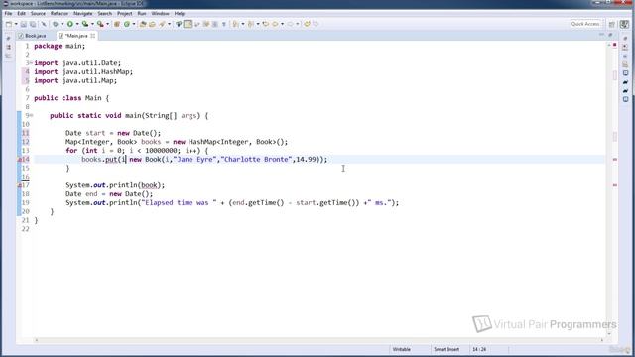
Task: Open the File menu
Action: [x=8, y=13]
